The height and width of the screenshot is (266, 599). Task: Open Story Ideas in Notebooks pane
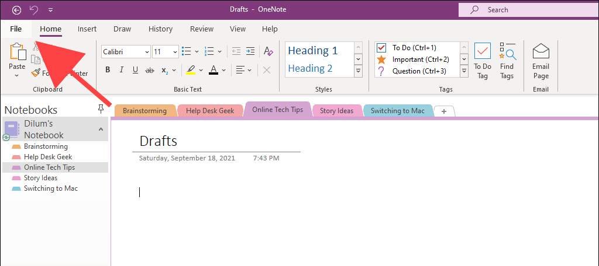coord(40,178)
